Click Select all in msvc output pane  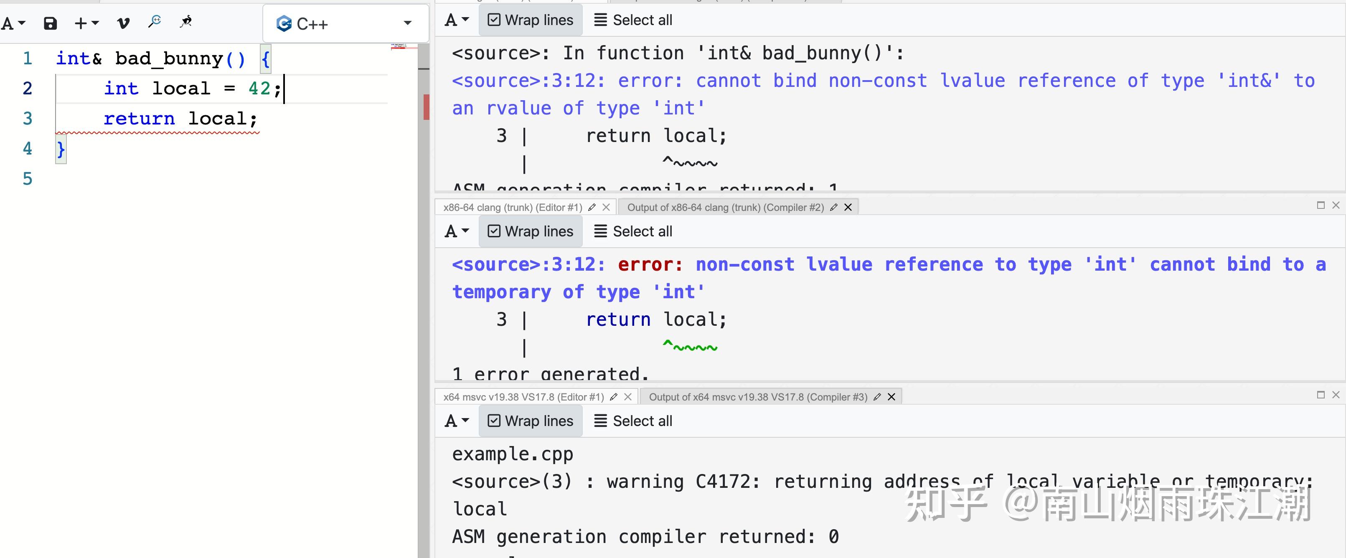(633, 421)
